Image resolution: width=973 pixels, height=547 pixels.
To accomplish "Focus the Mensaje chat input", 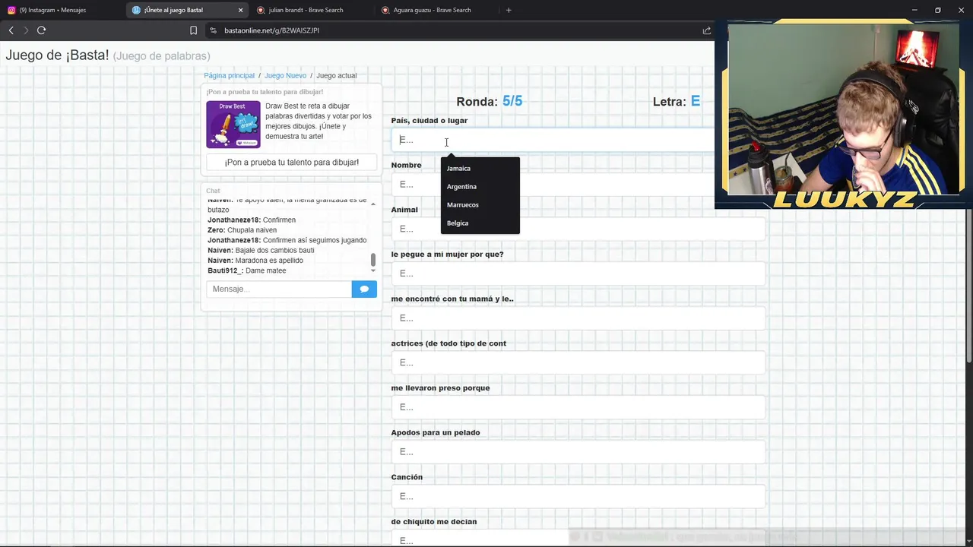I will click(279, 289).
